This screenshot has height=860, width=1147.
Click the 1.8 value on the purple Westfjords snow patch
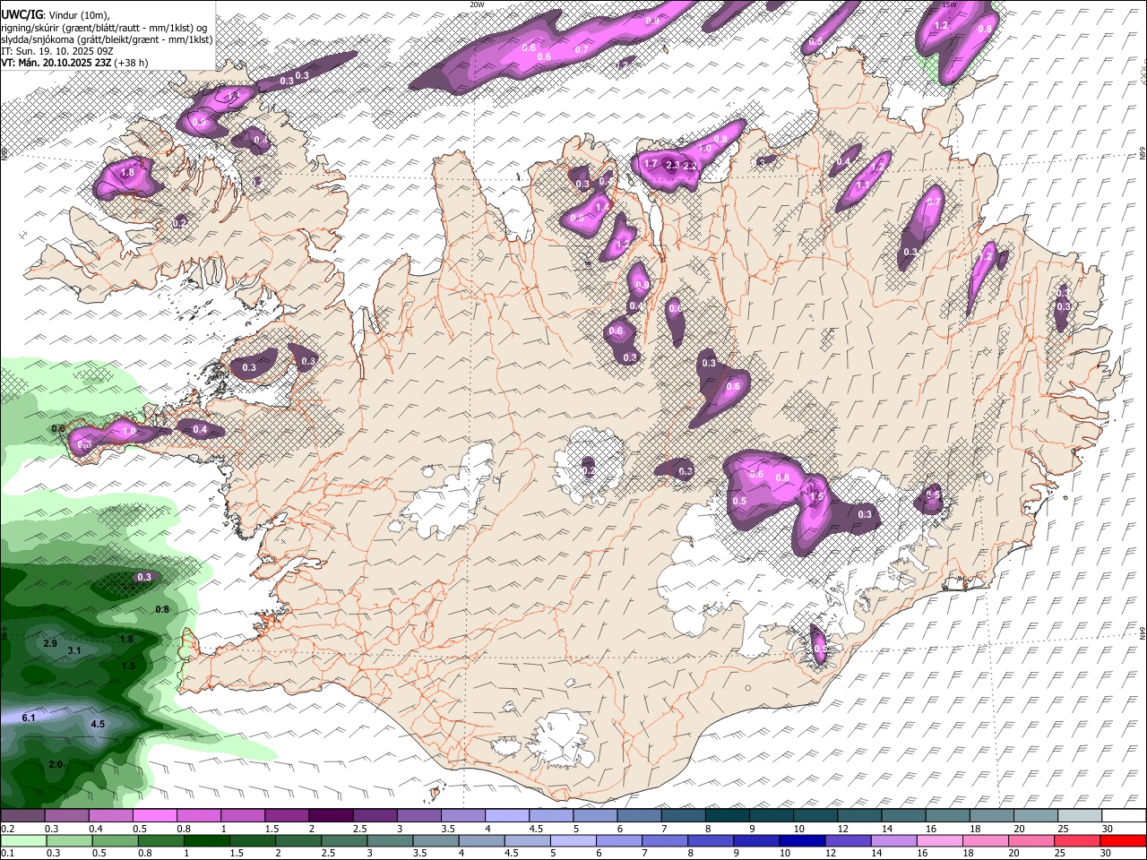pos(127,173)
